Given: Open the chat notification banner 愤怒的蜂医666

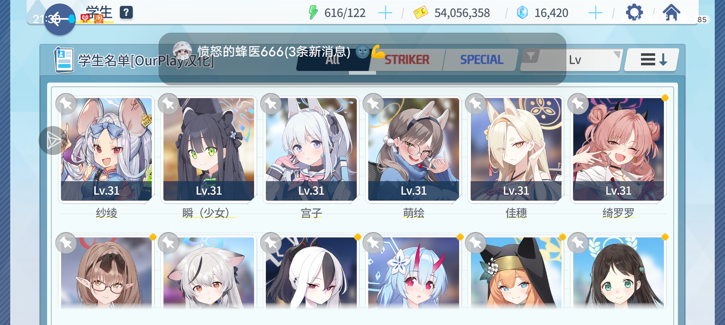Looking at the screenshot, I should click(362, 59).
